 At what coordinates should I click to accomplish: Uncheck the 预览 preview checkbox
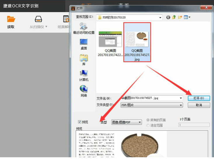pyautogui.click(x=79, y=122)
